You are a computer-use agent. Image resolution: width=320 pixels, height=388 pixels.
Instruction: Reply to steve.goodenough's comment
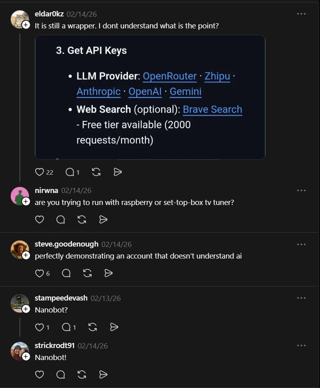tap(66, 273)
